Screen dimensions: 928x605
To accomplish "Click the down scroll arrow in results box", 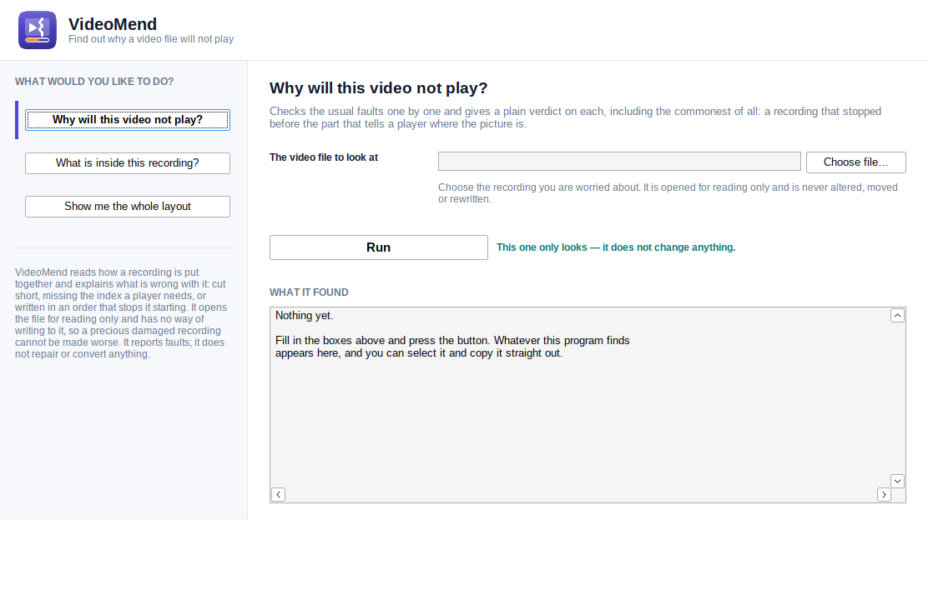I will [897, 481].
